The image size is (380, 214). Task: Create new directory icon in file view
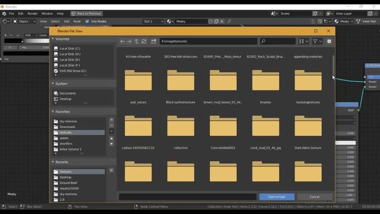pyautogui.click(x=154, y=42)
